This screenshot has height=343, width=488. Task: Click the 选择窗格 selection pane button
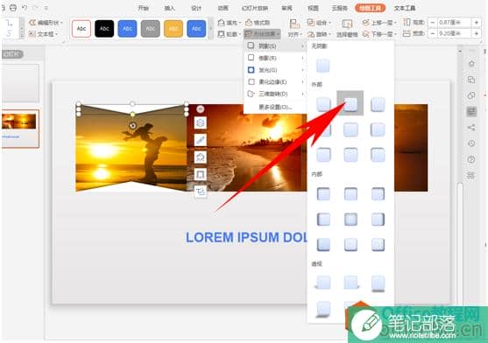coord(347,28)
